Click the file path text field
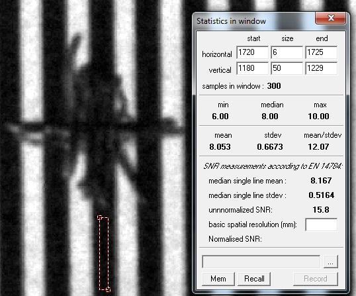 [261, 262]
